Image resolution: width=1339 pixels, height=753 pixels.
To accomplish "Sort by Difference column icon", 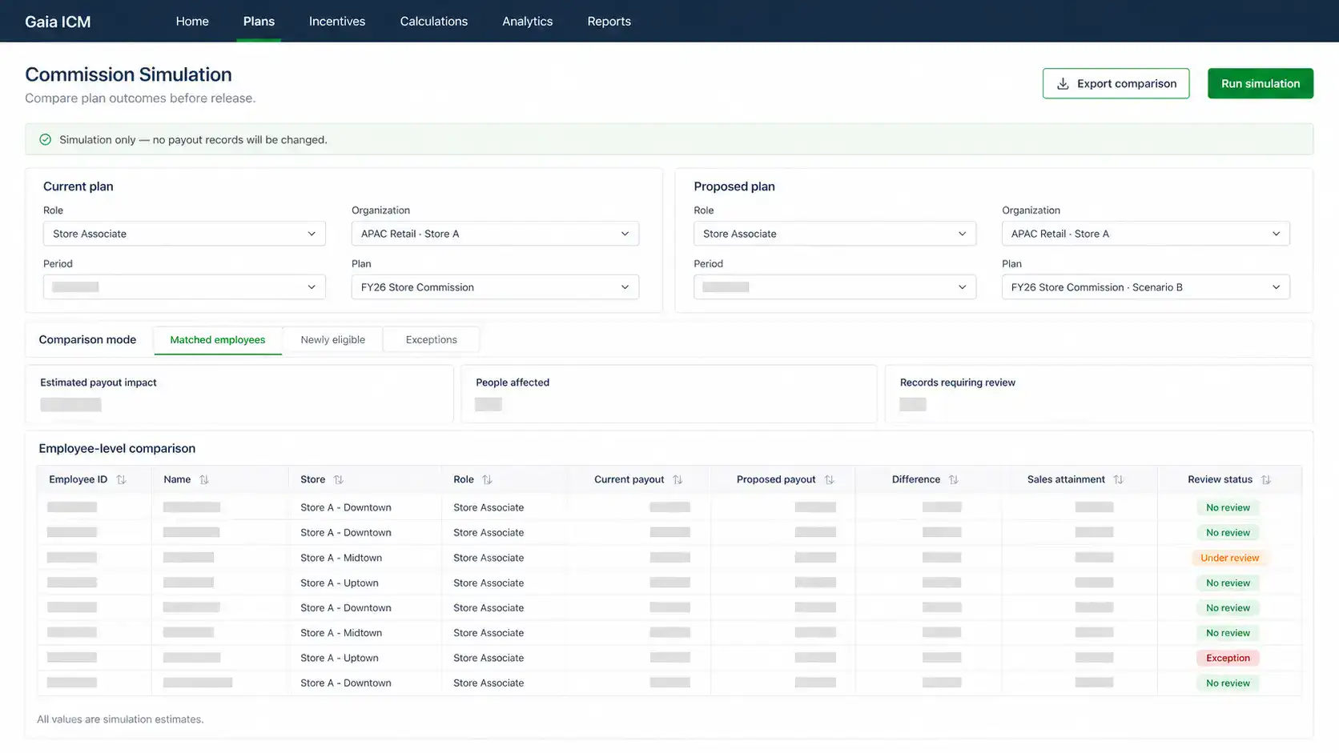I will pos(954,479).
